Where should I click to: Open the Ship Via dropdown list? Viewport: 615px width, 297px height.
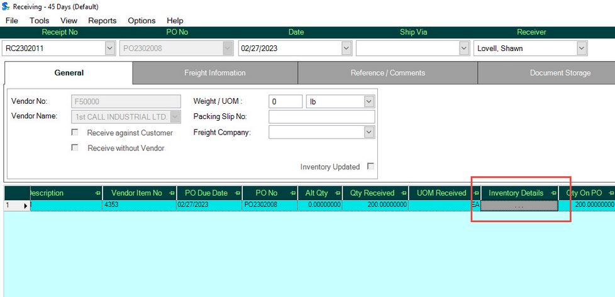click(464, 48)
